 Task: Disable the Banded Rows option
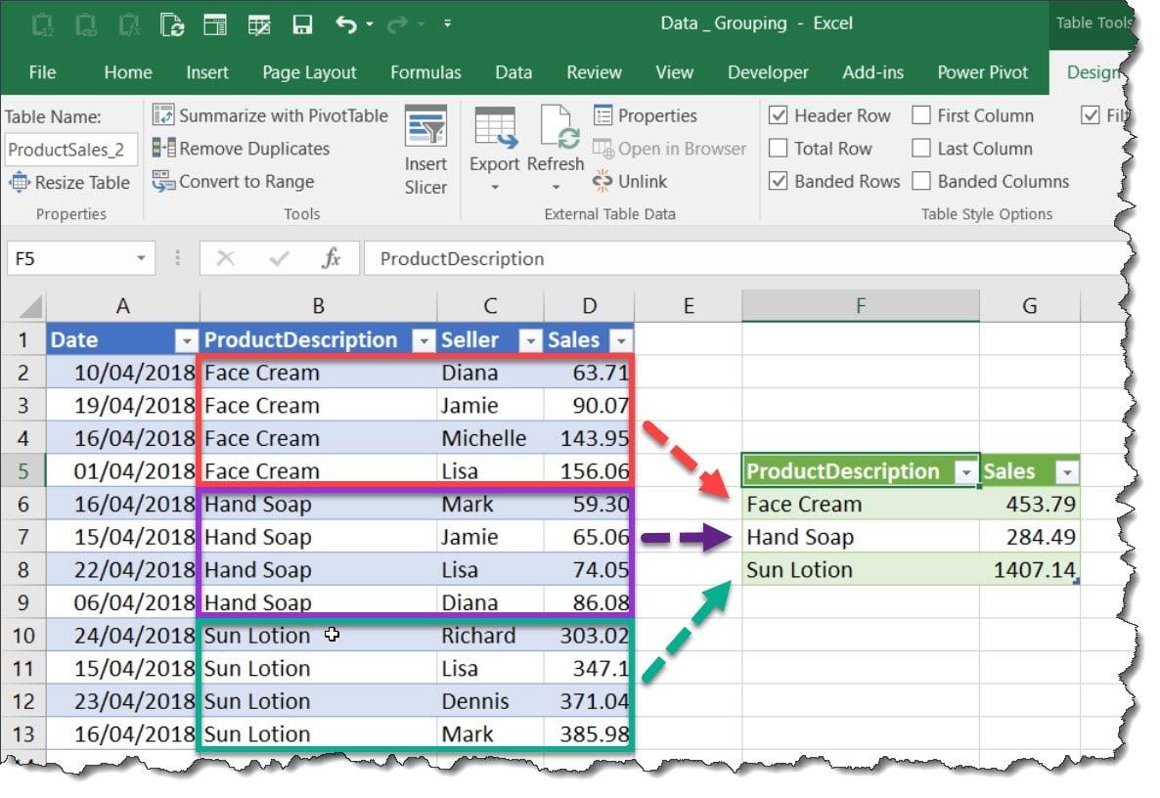(779, 182)
